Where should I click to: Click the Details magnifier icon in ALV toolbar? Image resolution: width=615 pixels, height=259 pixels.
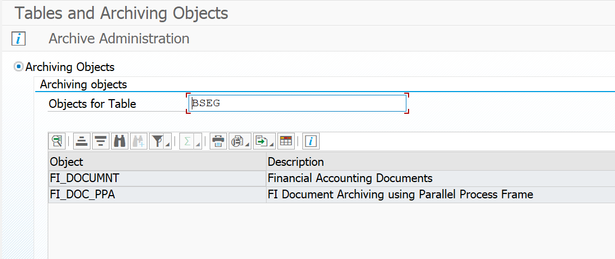(56, 141)
